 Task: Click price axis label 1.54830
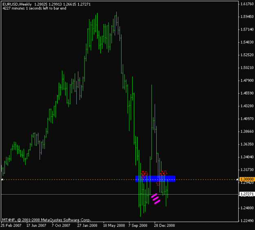point(247,42)
